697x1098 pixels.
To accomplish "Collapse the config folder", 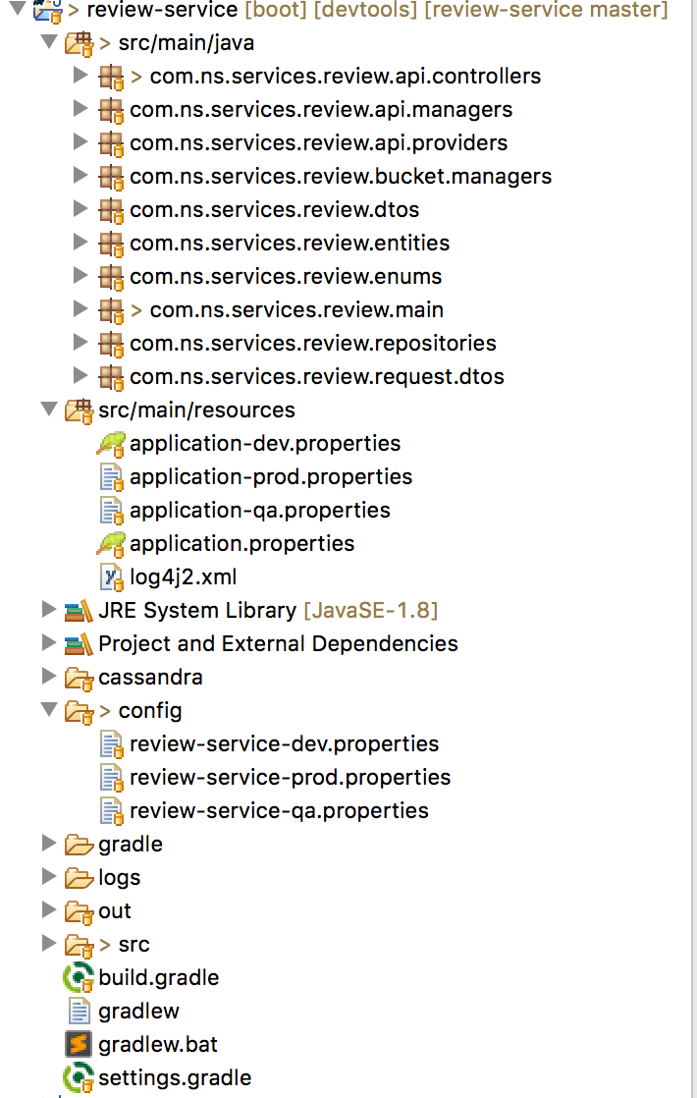I will [x=49, y=710].
